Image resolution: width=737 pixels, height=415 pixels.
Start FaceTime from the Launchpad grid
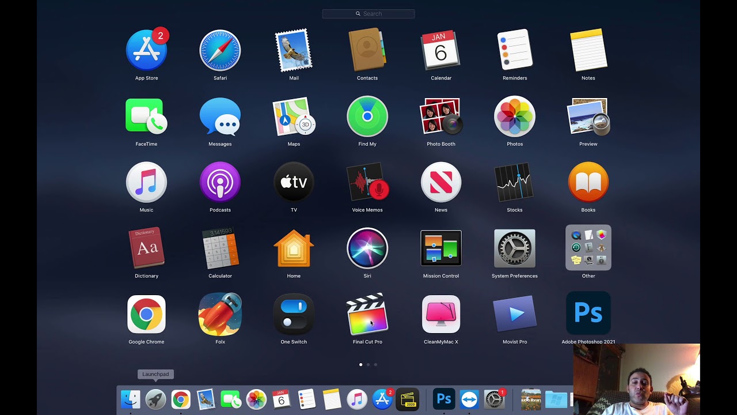(146, 116)
